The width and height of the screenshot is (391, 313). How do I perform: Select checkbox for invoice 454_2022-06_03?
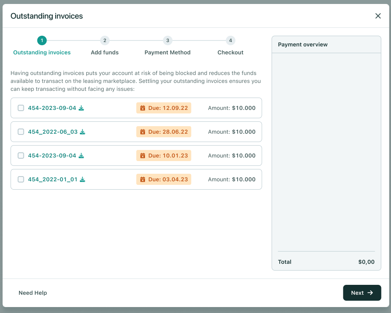(21, 132)
